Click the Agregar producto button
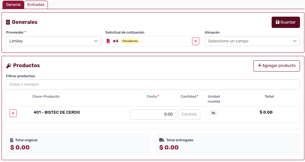 coord(276,66)
